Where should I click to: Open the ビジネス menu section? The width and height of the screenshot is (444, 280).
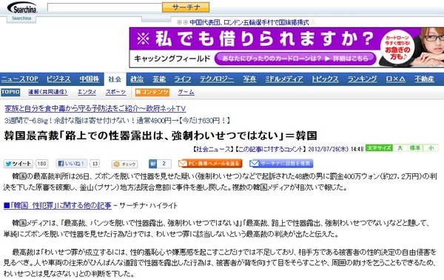coord(58,79)
